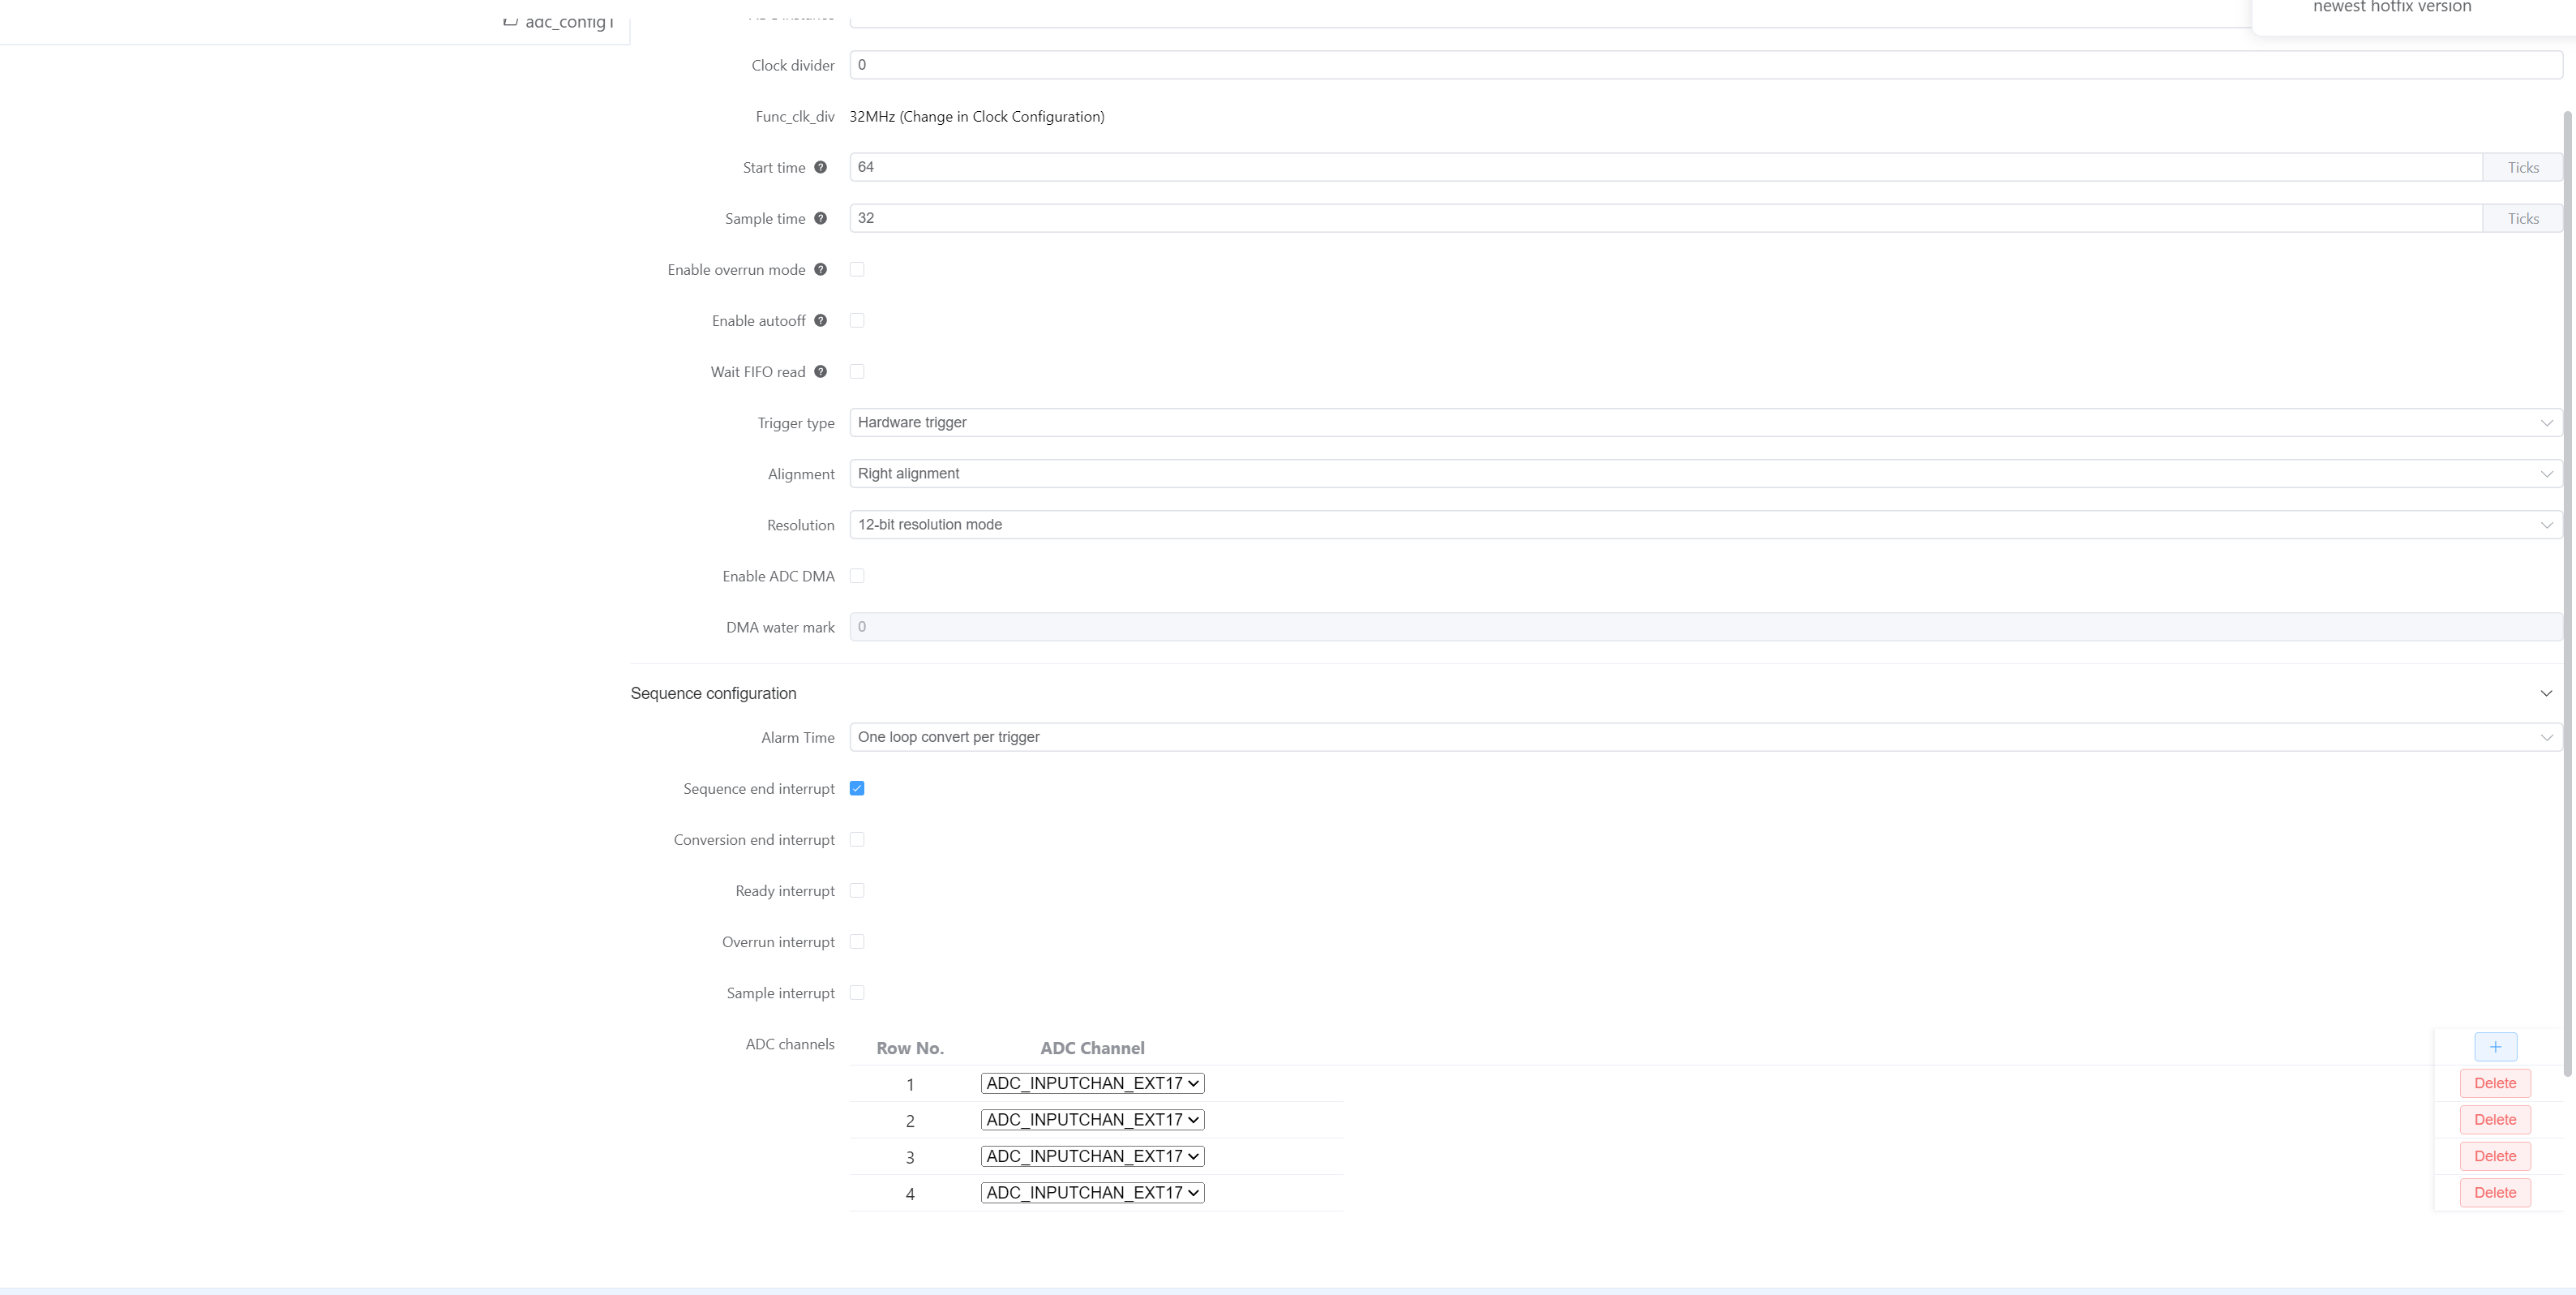Image resolution: width=2576 pixels, height=1295 pixels.
Task: Uncheck Sequence end interrupt checkbox
Action: [x=857, y=788]
